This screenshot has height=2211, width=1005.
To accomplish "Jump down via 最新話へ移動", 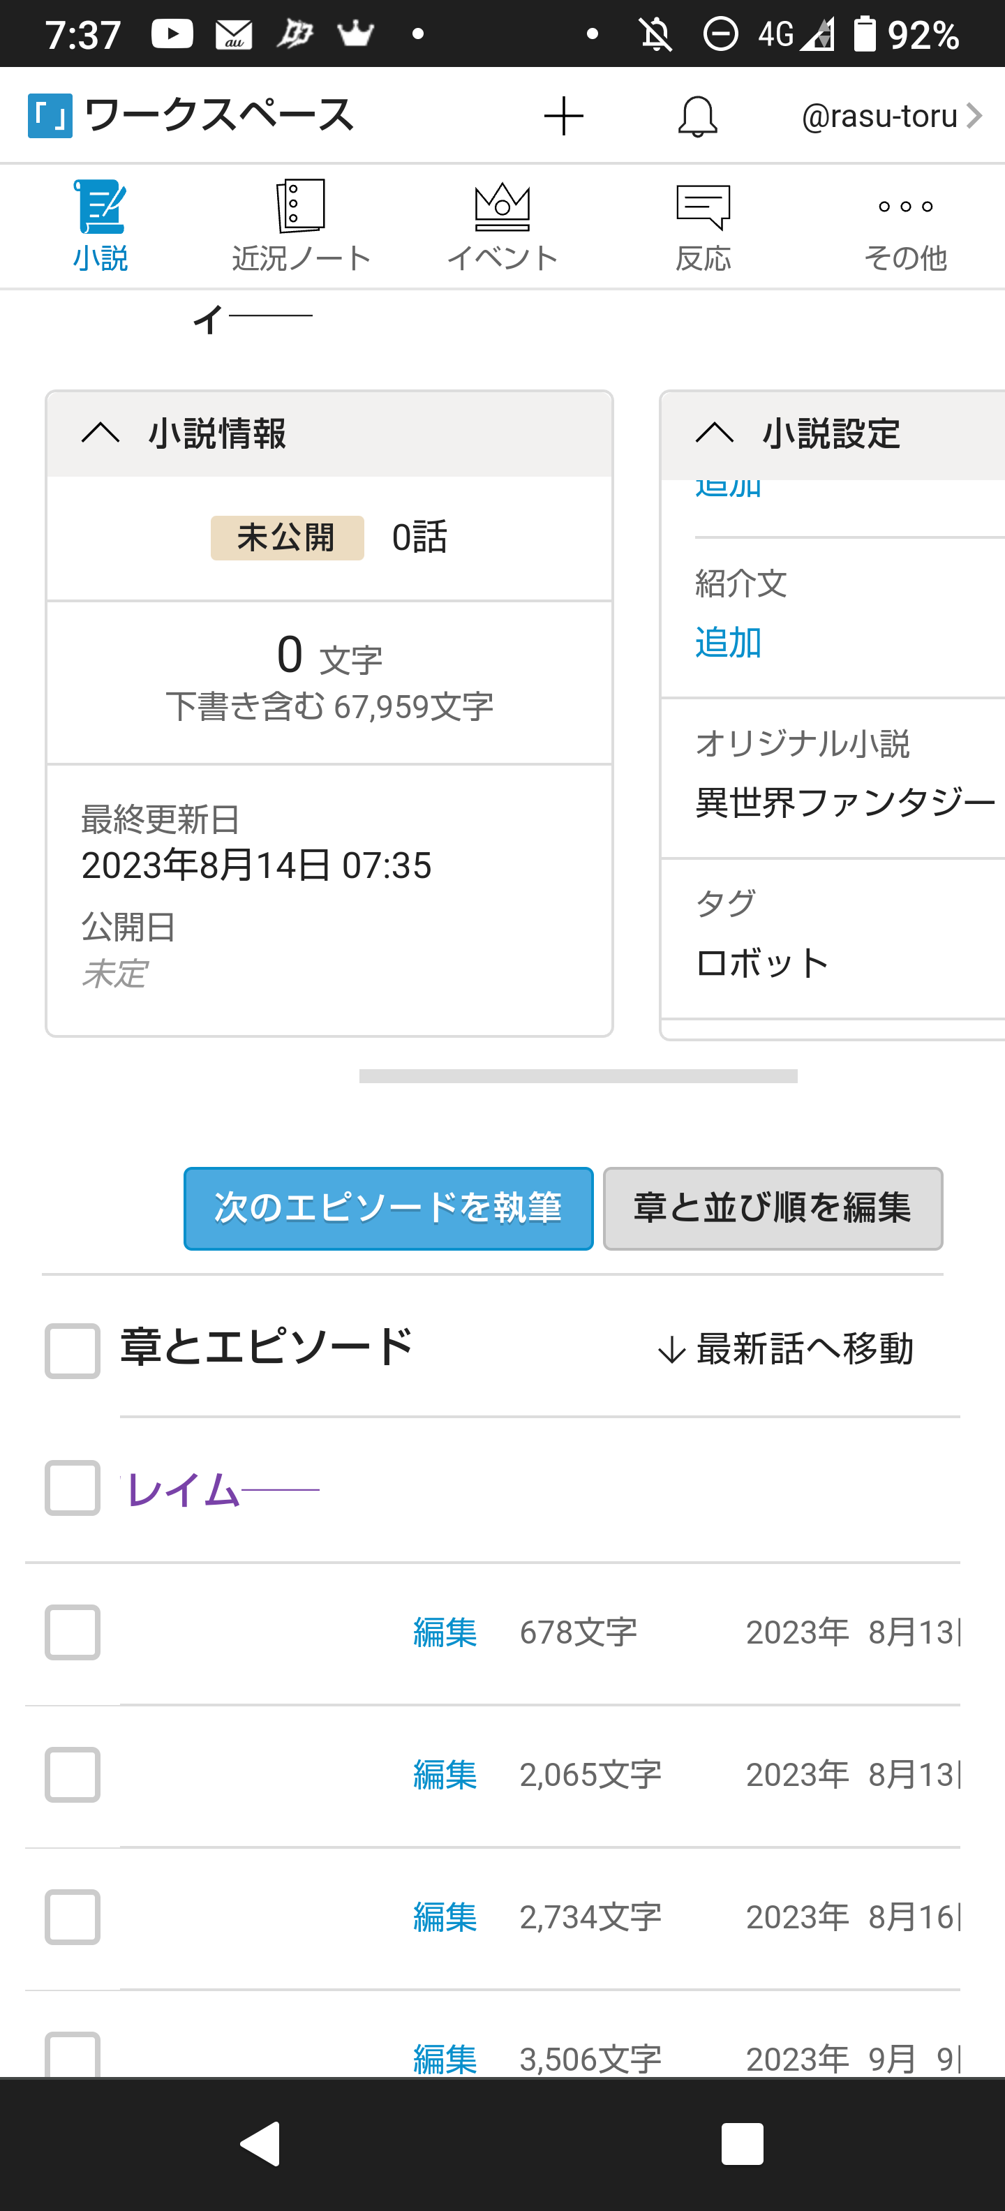I will pos(785,1349).
